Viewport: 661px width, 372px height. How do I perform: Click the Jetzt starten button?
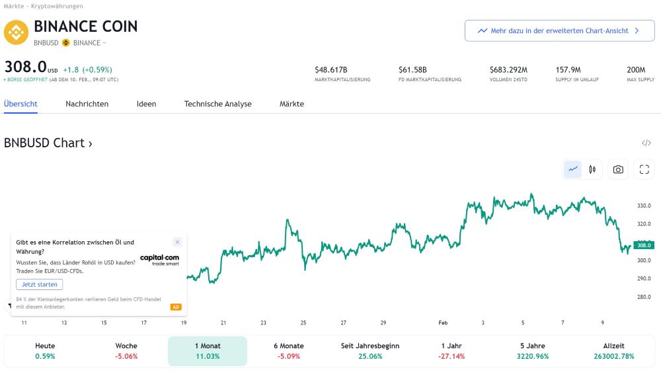click(39, 284)
